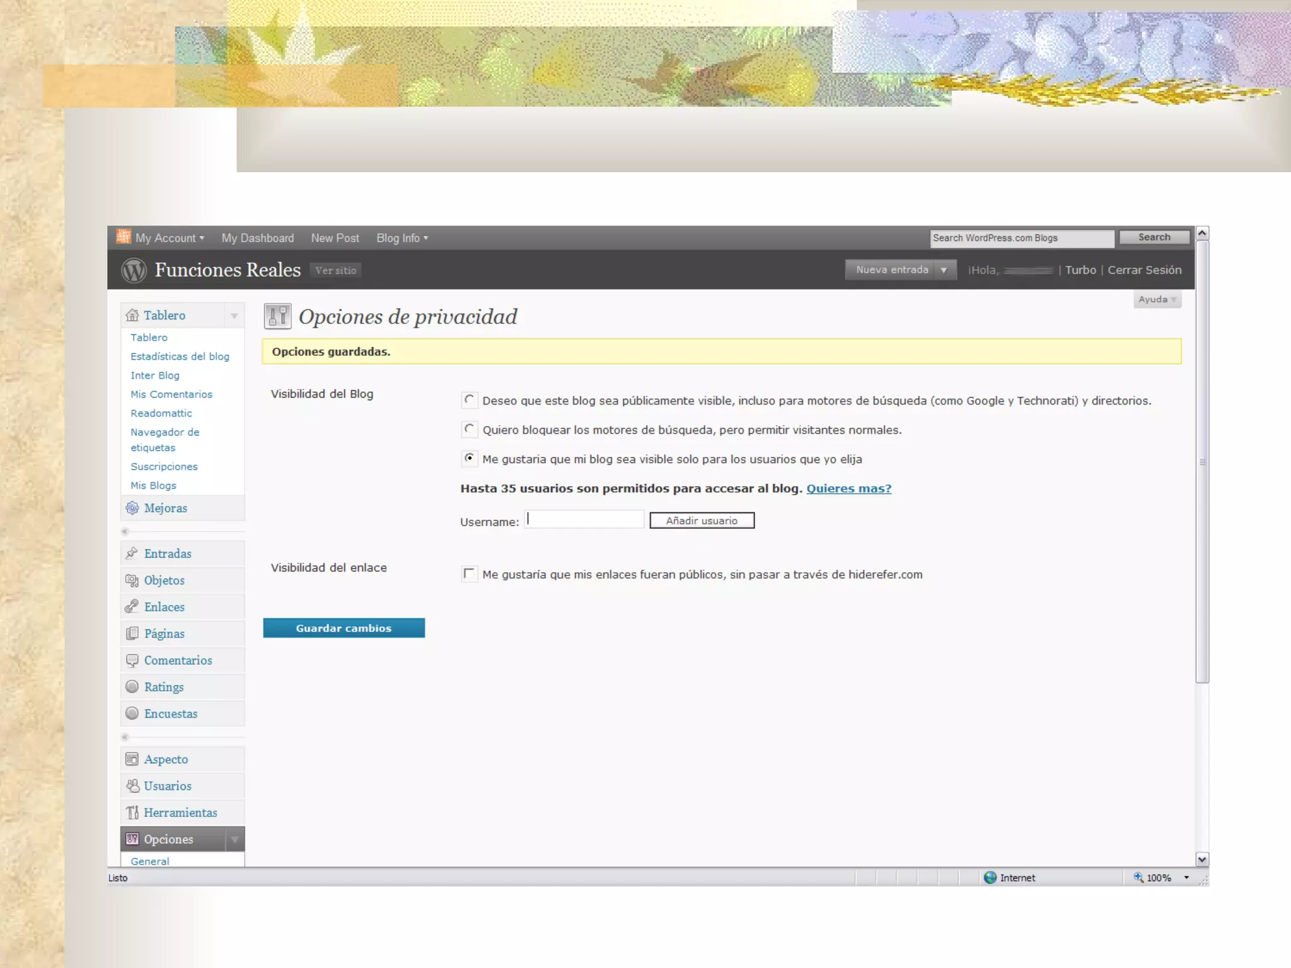Click the Usuarios people icon
This screenshot has width=1291, height=968.
(x=132, y=786)
